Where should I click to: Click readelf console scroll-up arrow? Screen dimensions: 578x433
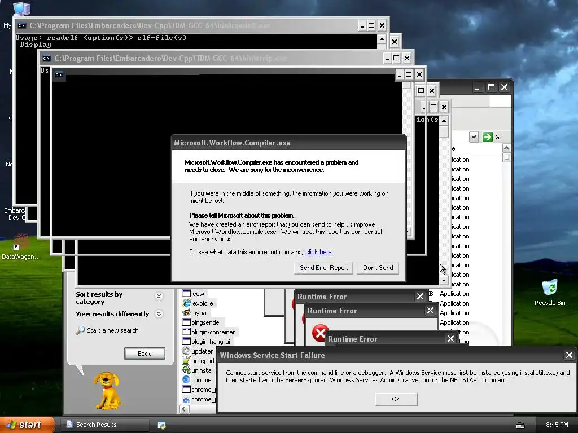(x=382, y=39)
